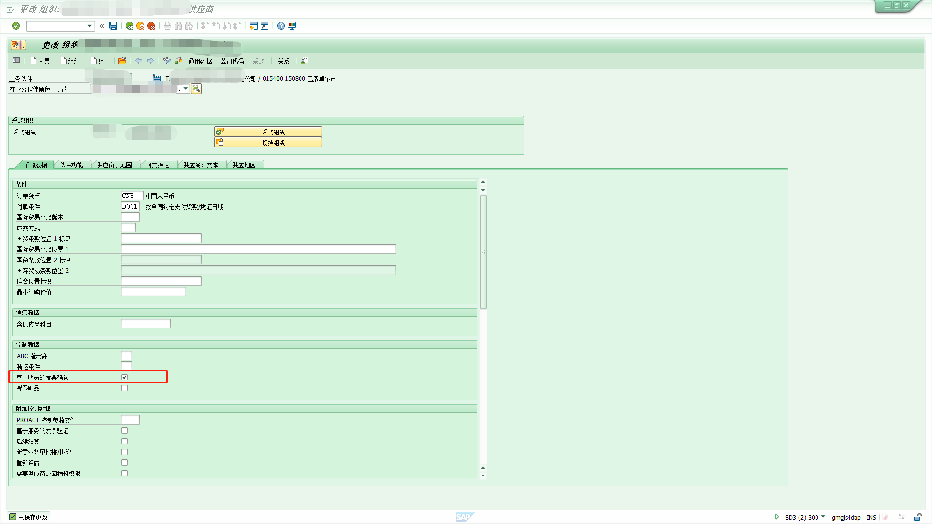
Task: Open the system status dropdown arrow at bottom
Action: (x=823, y=517)
